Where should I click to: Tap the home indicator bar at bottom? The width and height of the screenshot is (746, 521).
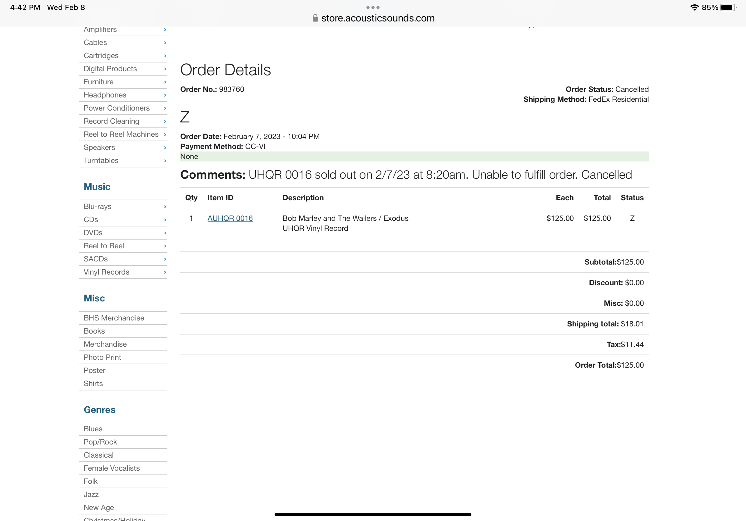(x=373, y=514)
